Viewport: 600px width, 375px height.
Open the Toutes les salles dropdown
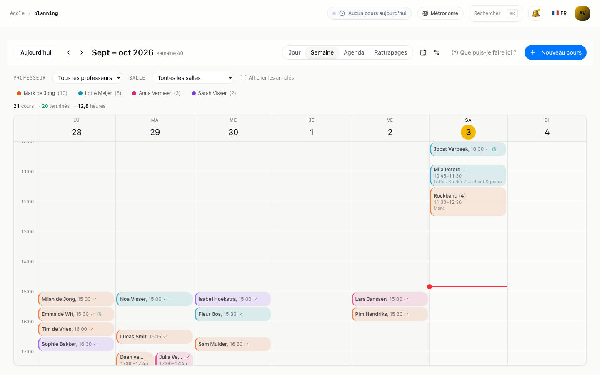click(x=193, y=78)
